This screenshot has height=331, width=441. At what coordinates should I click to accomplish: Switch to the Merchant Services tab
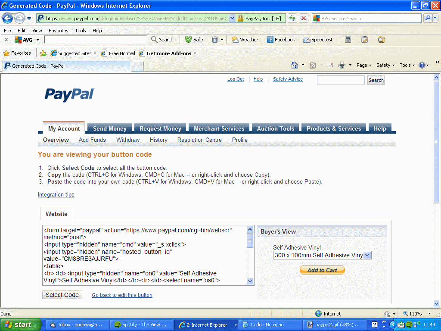coord(219,128)
